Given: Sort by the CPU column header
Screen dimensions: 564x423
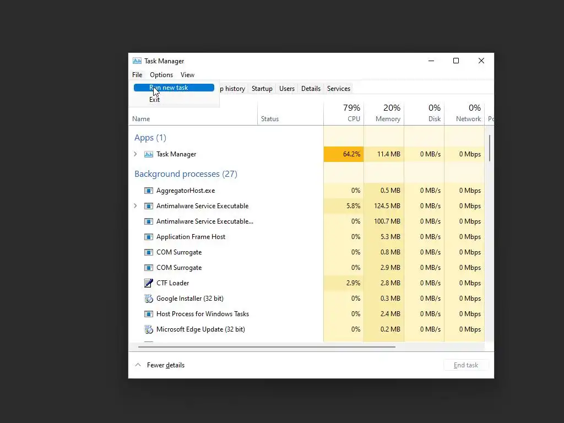Looking at the screenshot, I should (x=344, y=113).
